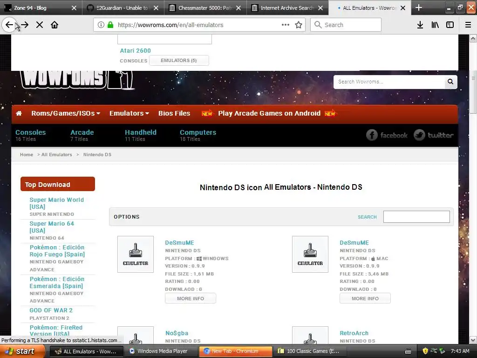
Task: Open the RetroArch emulator link
Action: [x=354, y=333]
